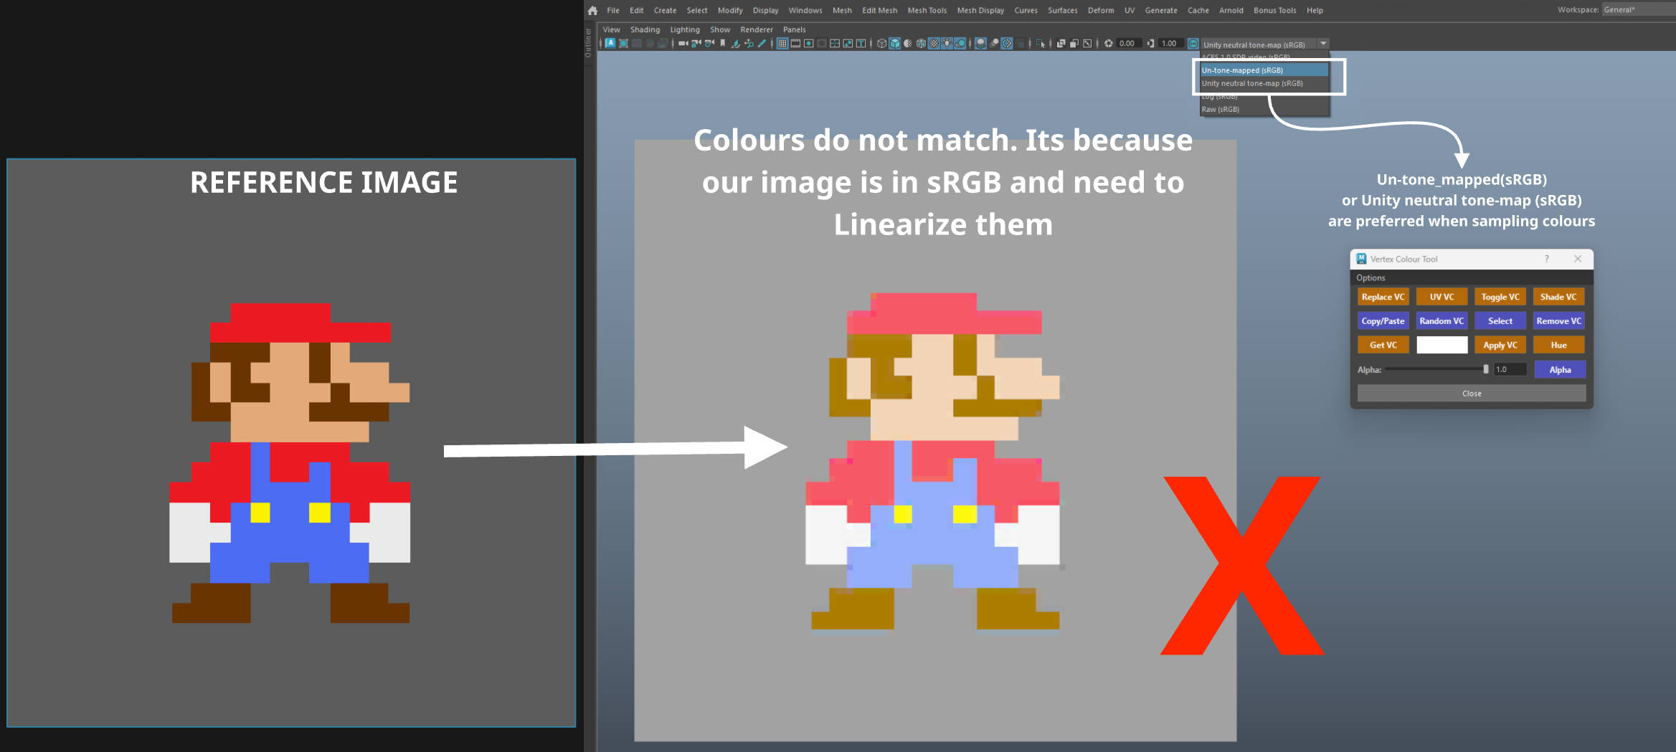Click the Apply VC button

pos(1500,345)
